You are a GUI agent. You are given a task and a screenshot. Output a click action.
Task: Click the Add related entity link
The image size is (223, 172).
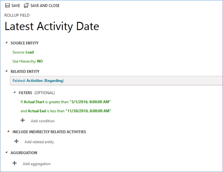[x=39, y=142]
